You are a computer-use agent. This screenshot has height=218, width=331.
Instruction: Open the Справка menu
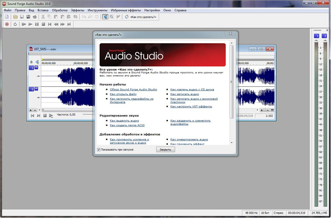[x=180, y=10]
